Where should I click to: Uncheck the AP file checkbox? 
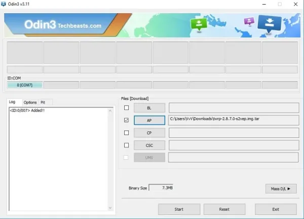(126, 120)
